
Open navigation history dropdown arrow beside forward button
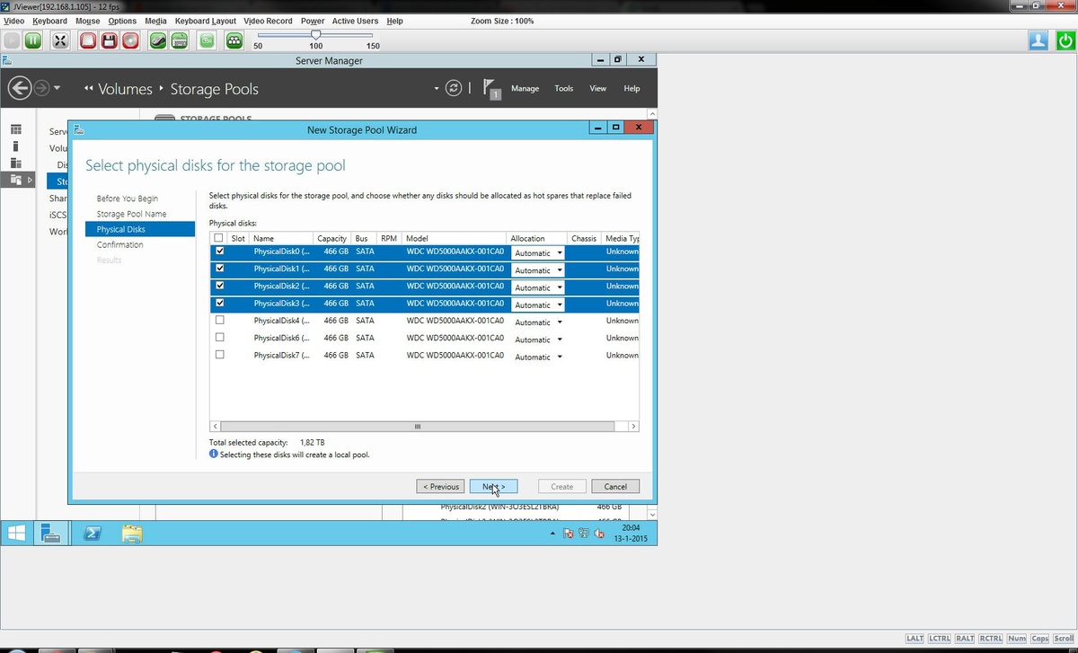tap(57, 88)
